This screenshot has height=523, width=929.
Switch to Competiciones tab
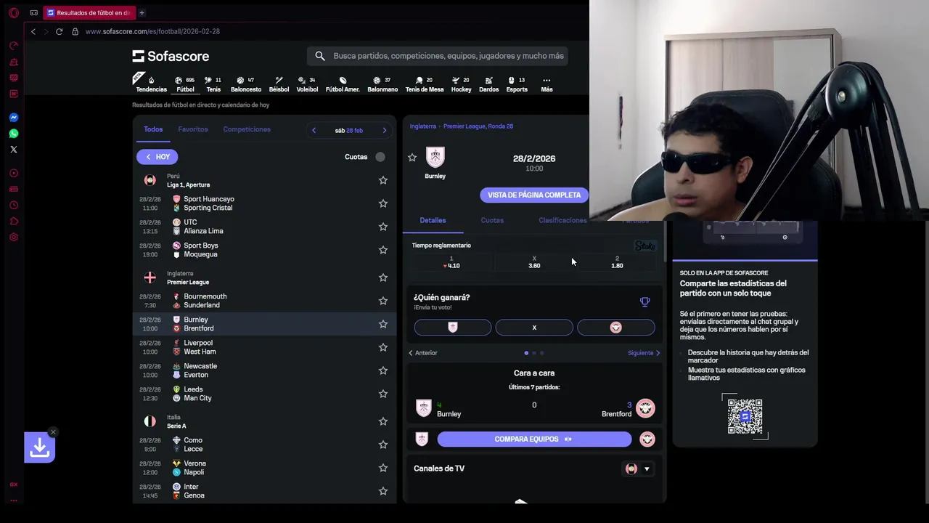coord(247,129)
